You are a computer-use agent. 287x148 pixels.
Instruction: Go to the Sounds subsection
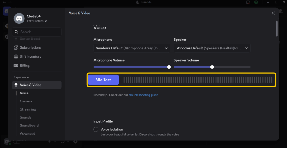pos(26,117)
